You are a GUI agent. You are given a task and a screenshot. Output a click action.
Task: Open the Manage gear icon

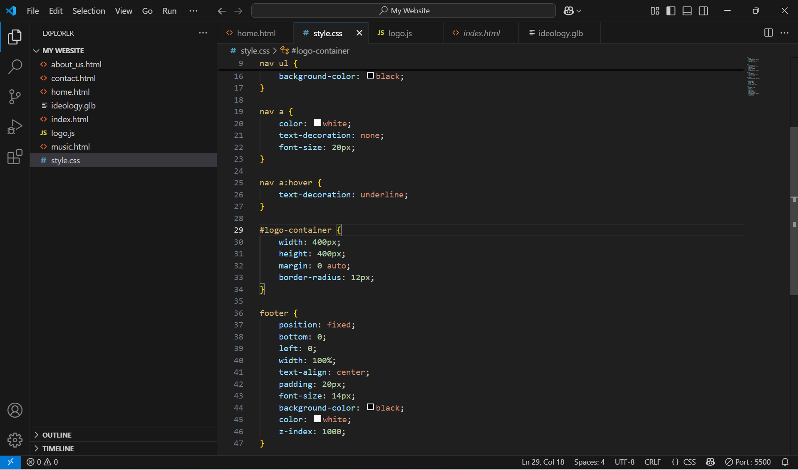(x=15, y=440)
